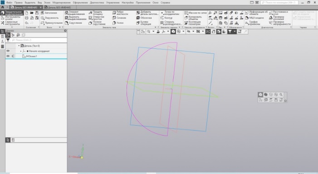Select Ребро жесткости tool
Screen dimensions: 318x174
[x=120, y=13]
